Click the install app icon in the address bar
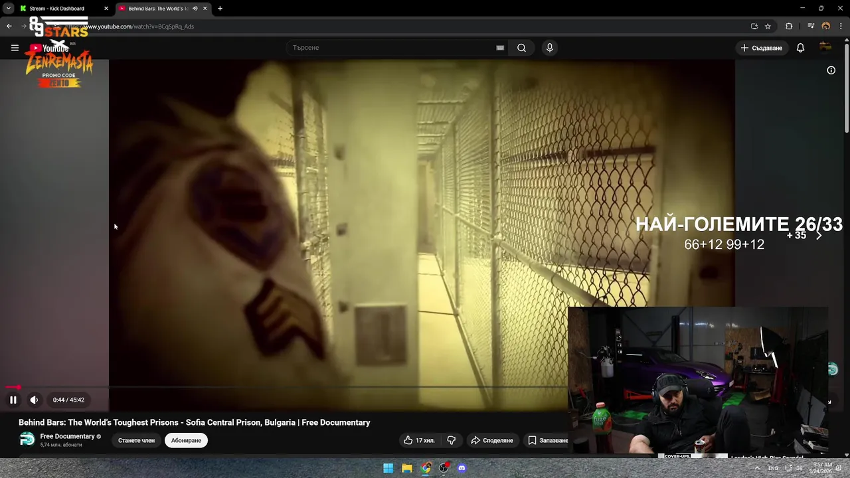 pos(754,27)
